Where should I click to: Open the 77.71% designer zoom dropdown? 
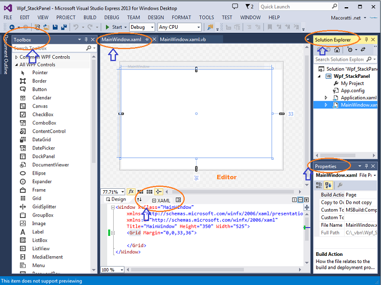(113, 192)
